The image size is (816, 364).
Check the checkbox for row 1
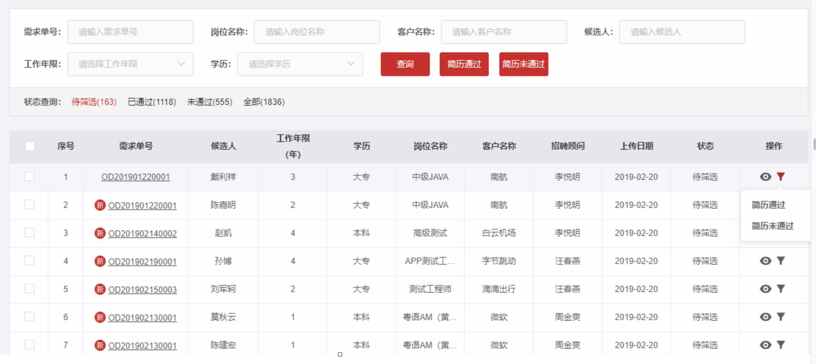tap(29, 176)
